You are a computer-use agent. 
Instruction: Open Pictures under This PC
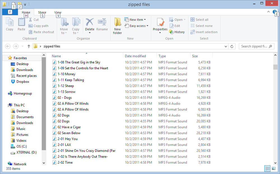(20, 135)
